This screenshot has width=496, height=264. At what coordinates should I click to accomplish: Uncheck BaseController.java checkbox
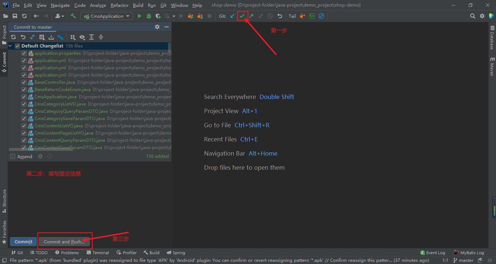[x=24, y=82]
